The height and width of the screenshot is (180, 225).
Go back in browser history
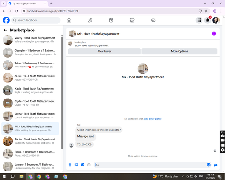tap(4, 11)
